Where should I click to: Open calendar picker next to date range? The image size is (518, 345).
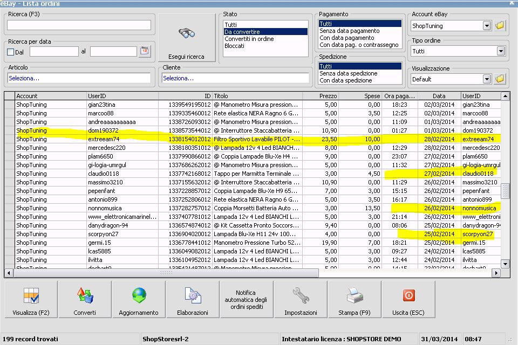(145, 52)
